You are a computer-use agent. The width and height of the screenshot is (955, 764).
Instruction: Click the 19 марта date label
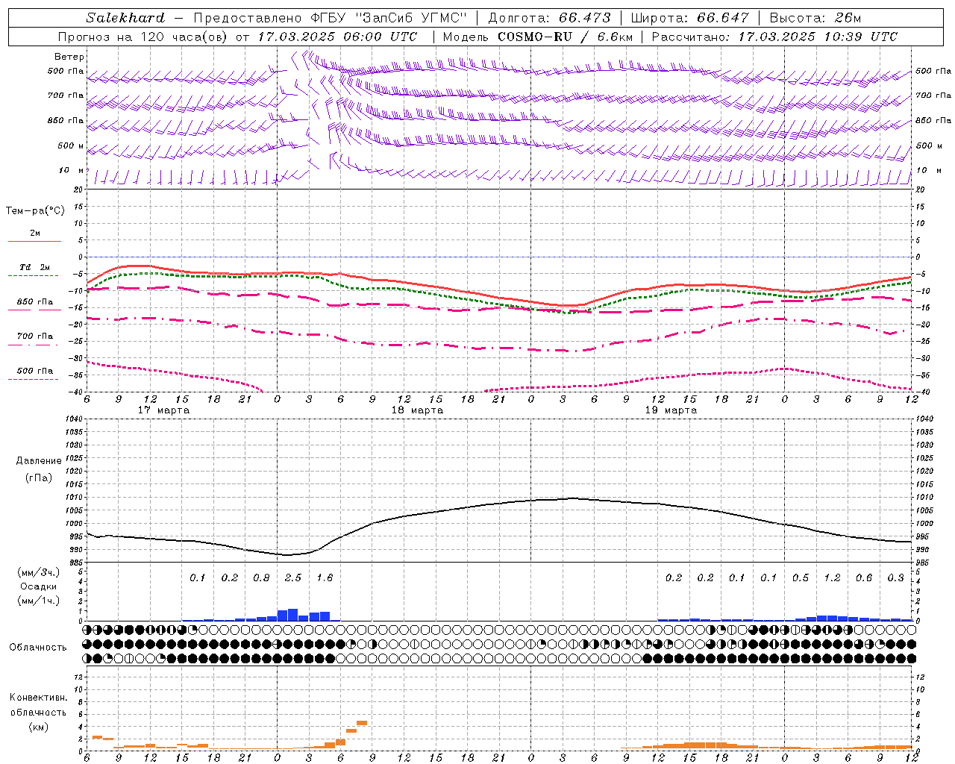point(671,410)
